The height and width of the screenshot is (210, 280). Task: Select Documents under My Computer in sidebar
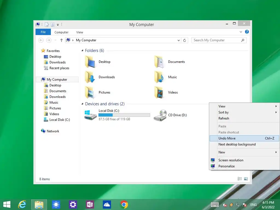[58, 91]
